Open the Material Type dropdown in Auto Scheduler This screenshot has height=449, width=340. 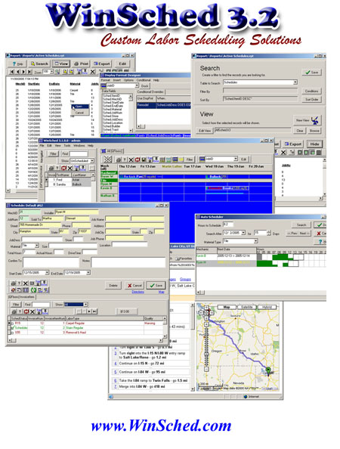point(256,241)
